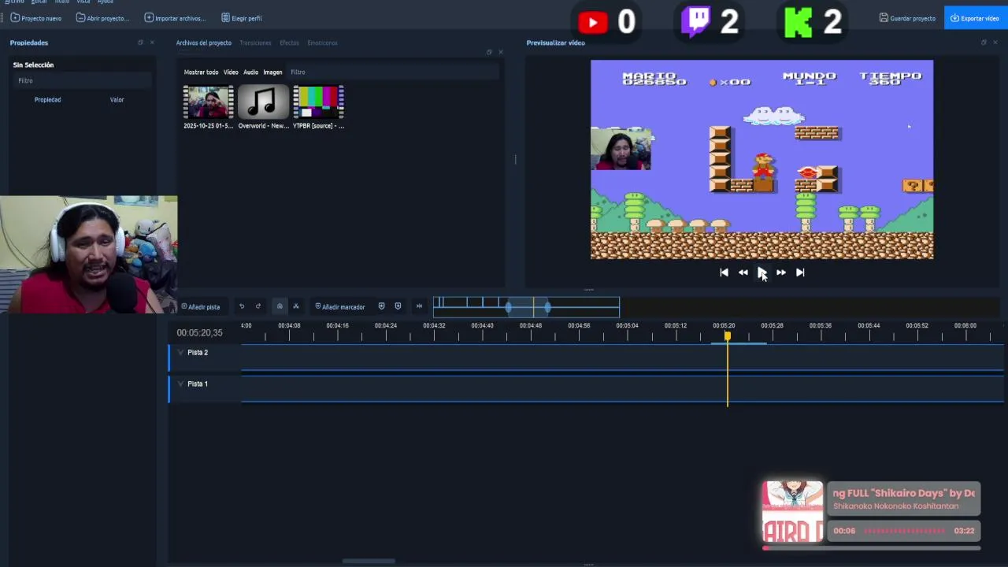The width and height of the screenshot is (1008, 567).
Task: Click Importar archivos in the toolbar
Action: tap(175, 18)
